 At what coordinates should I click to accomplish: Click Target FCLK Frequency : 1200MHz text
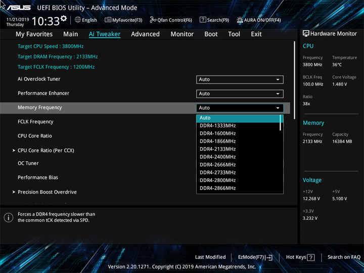[56, 67]
